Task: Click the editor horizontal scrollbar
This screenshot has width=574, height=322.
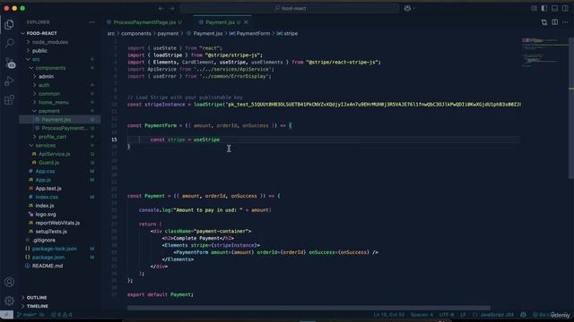Action: pos(309,308)
